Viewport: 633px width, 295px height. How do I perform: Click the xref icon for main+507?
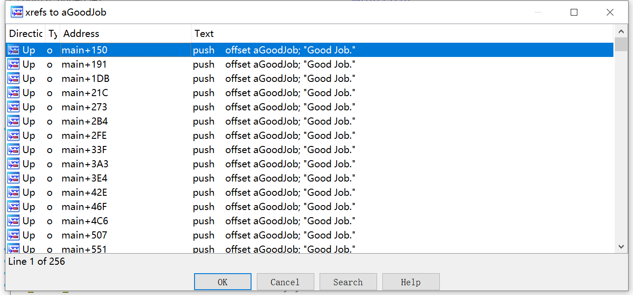tap(14, 235)
